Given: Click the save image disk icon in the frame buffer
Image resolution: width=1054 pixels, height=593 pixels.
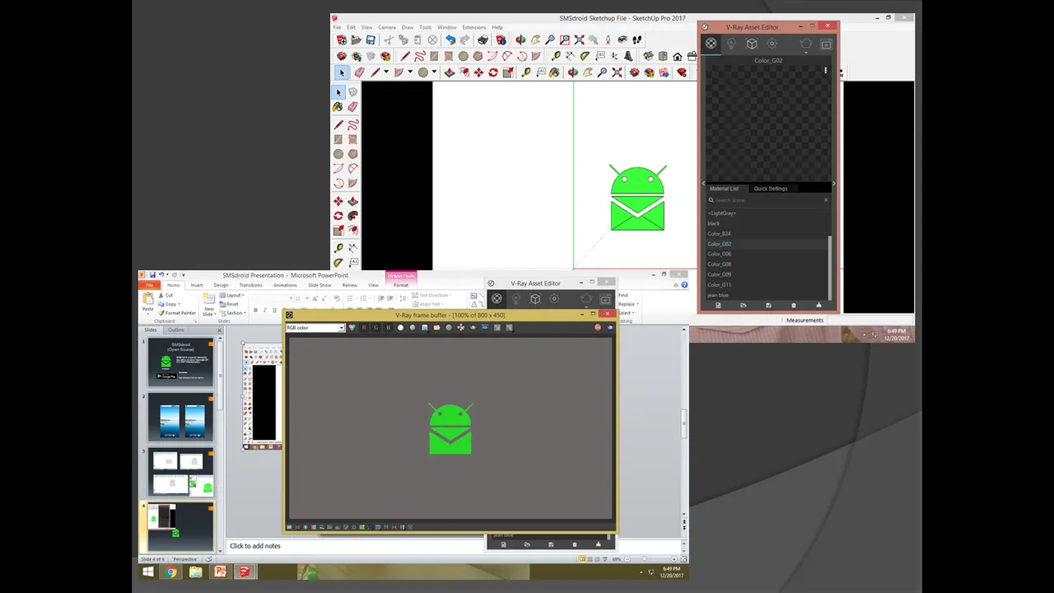Looking at the screenshot, I should [425, 328].
